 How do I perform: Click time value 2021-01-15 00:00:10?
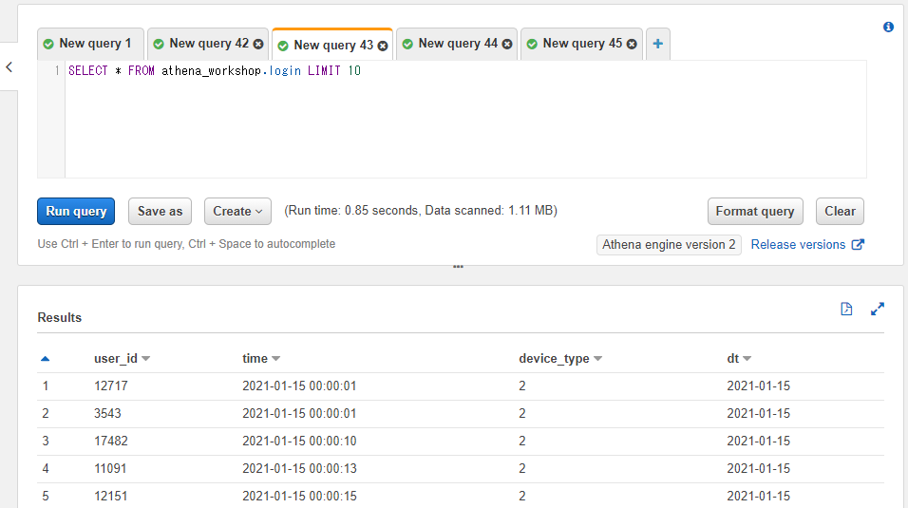pyautogui.click(x=299, y=441)
